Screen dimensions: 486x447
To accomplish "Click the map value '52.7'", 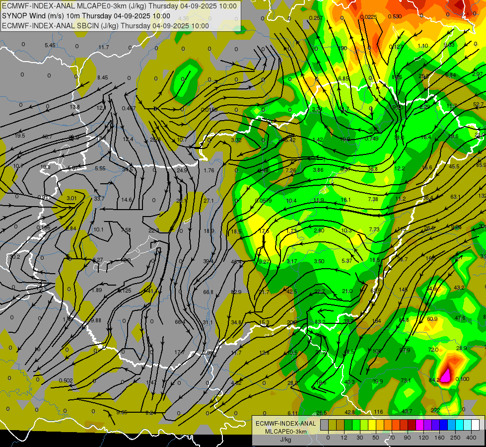I will [478, 104].
